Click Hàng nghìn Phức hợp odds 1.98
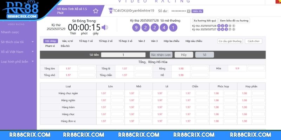Image resolution: width=281 pixels, height=140 pixels. [216, 100]
